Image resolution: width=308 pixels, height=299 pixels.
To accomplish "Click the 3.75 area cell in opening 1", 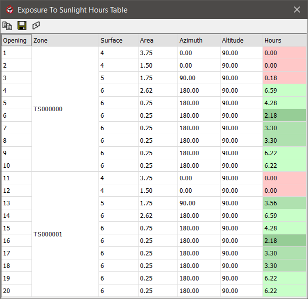I will point(157,53).
